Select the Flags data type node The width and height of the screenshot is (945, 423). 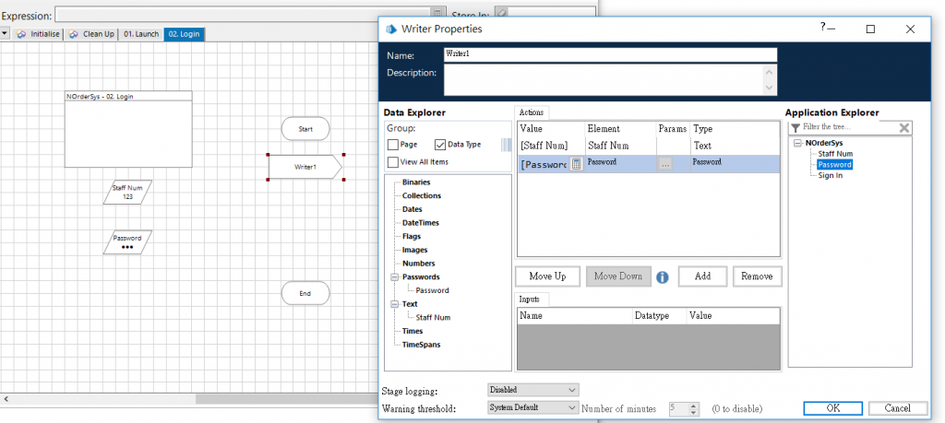coord(412,237)
